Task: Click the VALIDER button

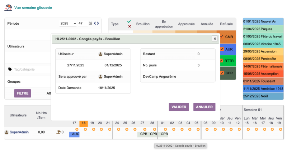Action: coord(179,107)
